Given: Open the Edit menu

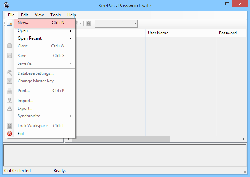Looking at the screenshot, I should point(25,15).
